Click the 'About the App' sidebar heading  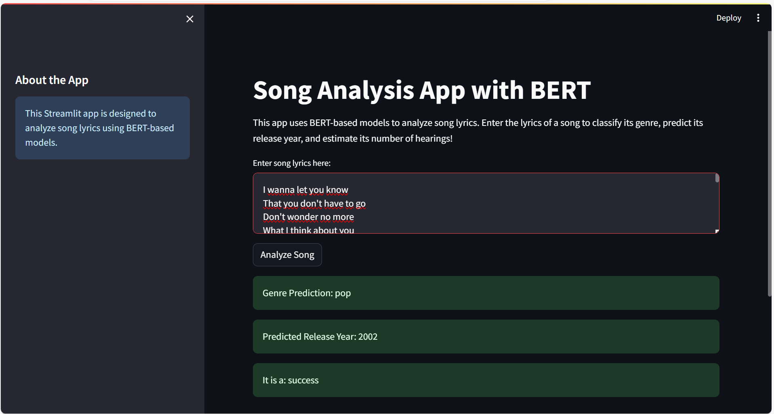coord(52,80)
